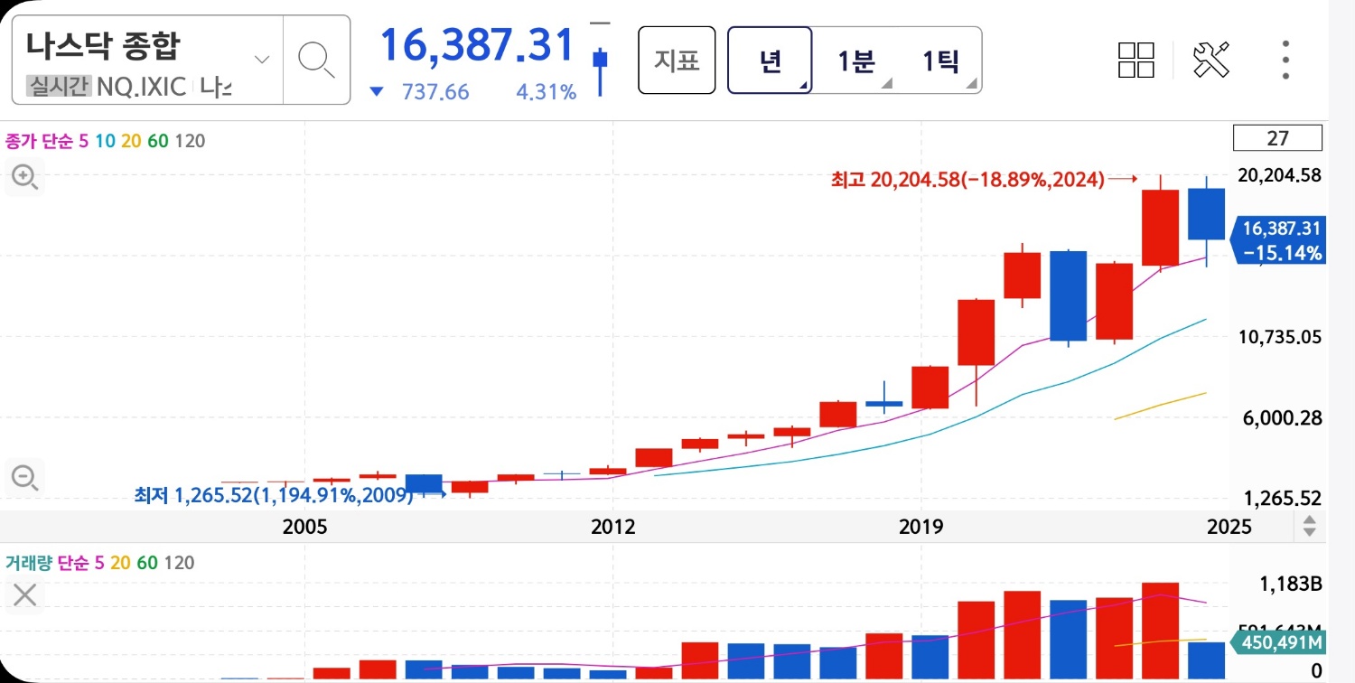
Task: Tap the current price tag 16,387.31 on axis
Action: [x=1281, y=239]
